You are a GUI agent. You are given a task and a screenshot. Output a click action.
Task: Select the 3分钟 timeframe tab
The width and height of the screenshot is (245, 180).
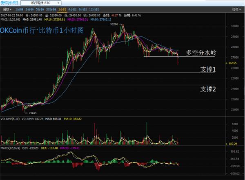(x=30, y=9)
